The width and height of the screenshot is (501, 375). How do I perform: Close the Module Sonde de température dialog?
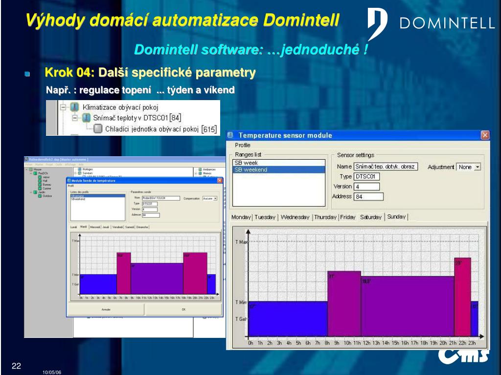click(x=220, y=181)
